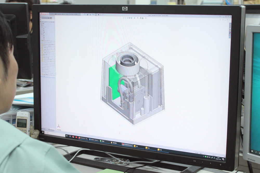Expand the last component in the feature tree
This screenshot has height=173, width=260.
[x=42, y=74]
